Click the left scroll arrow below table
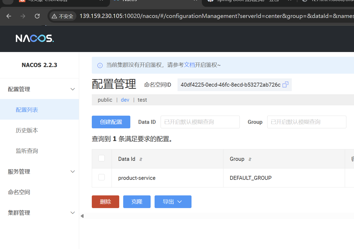This screenshot has width=354, height=249. coord(82,216)
